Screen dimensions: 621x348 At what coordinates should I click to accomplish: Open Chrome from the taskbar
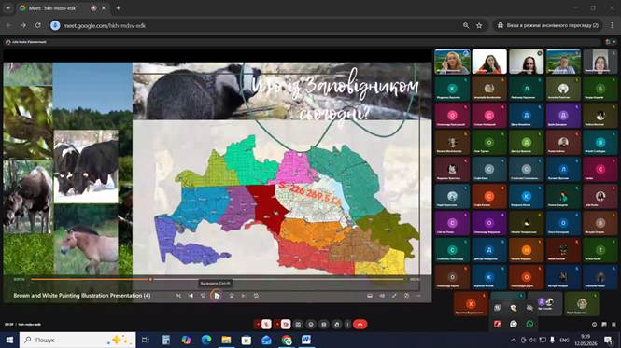pos(287,341)
